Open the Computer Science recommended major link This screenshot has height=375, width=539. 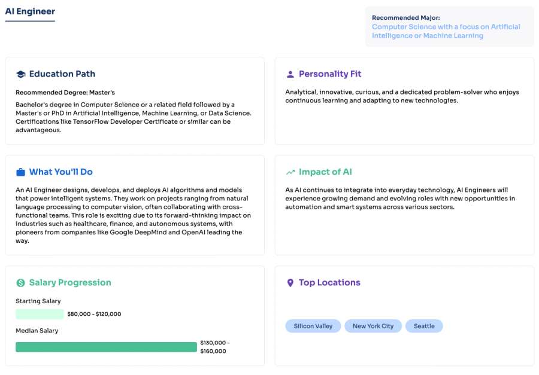point(446,31)
